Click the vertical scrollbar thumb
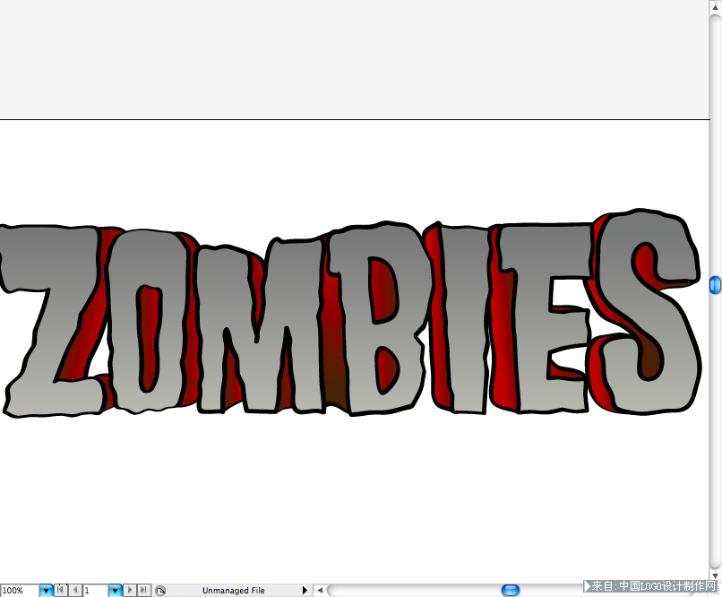The height and width of the screenshot is (597, 722). [x=715, y=285]
